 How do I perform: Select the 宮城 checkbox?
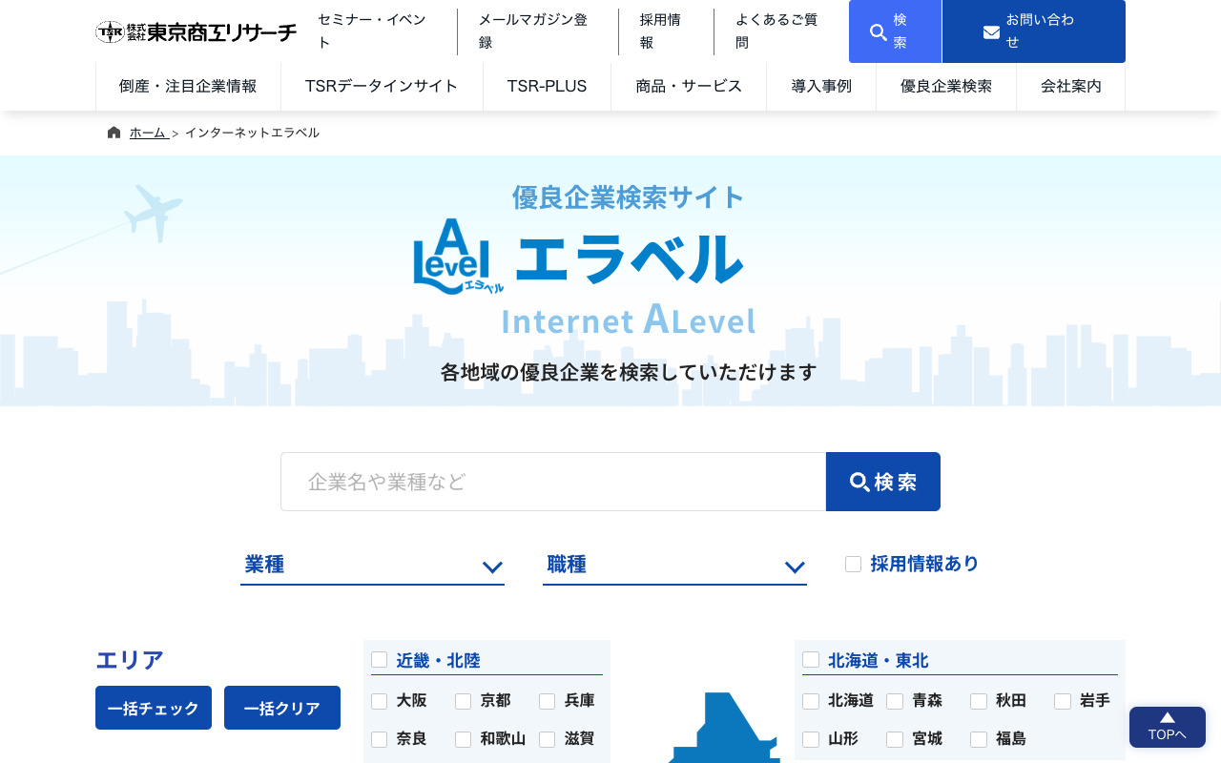[x=895, y=739]
